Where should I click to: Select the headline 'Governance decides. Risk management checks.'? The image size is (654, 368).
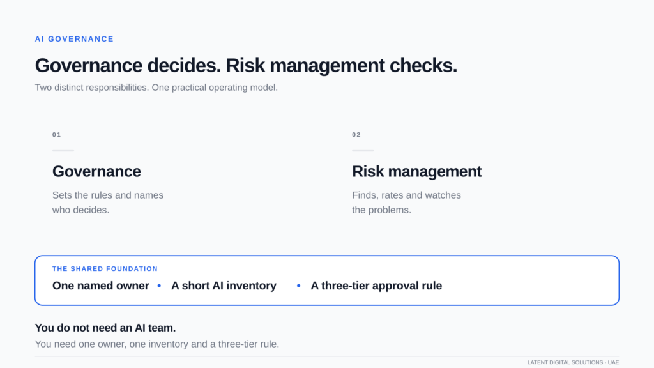246,66
